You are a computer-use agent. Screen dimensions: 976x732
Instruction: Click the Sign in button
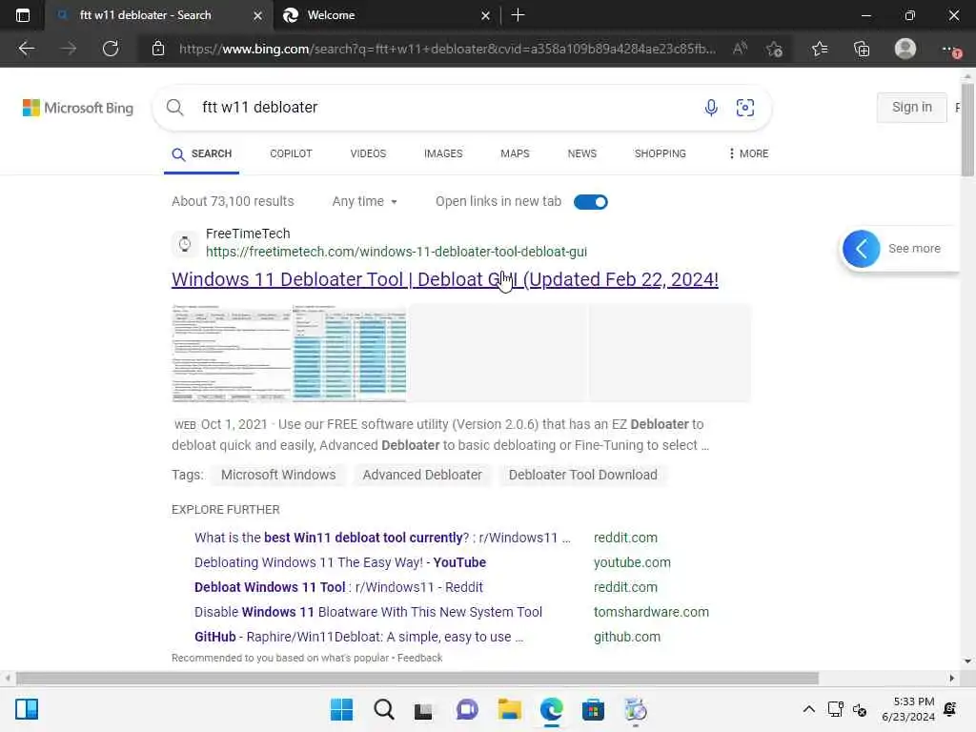point(912,107)
